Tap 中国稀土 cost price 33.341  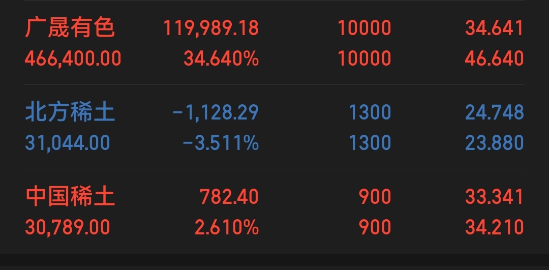(x=495, y=196)
